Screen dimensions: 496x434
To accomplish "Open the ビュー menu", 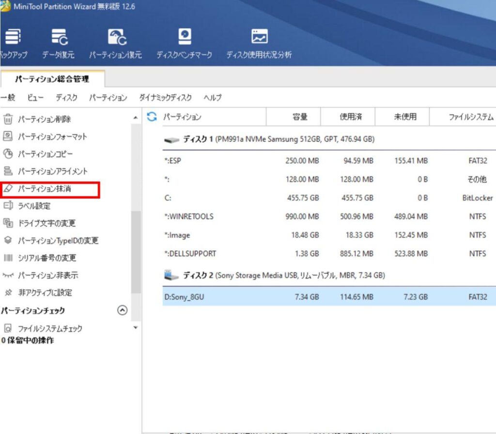I will [x=35, y=97].
